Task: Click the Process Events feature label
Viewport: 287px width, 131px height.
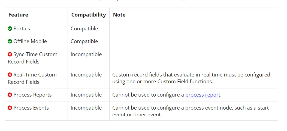Action: 31,108
